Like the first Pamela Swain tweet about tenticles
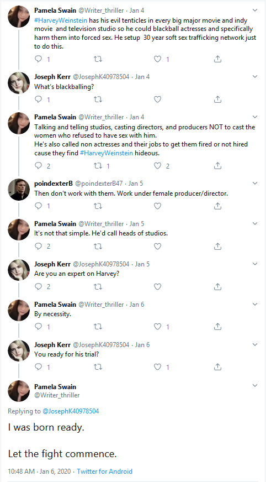The width and height of the screenshot is (266, 482). (157, 59)
